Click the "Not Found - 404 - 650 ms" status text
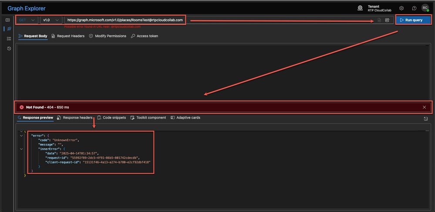This screenshot has height=212, width=435. pos(47,107)
